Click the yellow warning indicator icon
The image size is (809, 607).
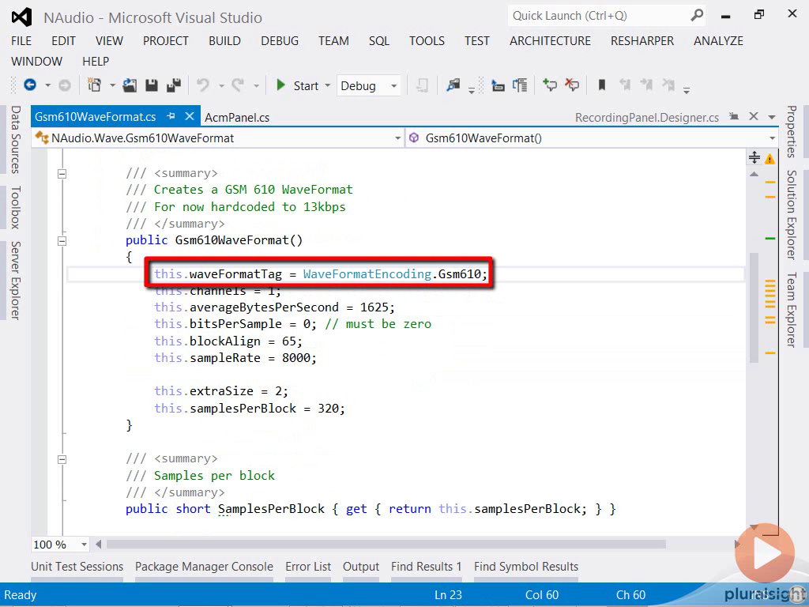click(x=769, y=159)
